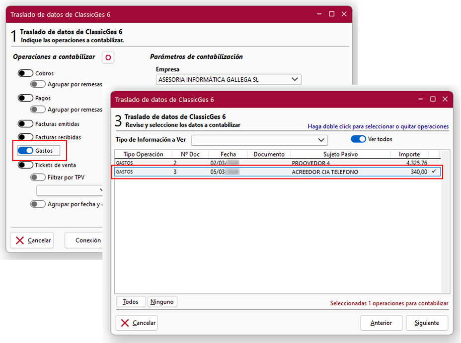This screenshot has height=343, width=461.
Task: Open the Empresa dropdown
Action: click(295, 79)
